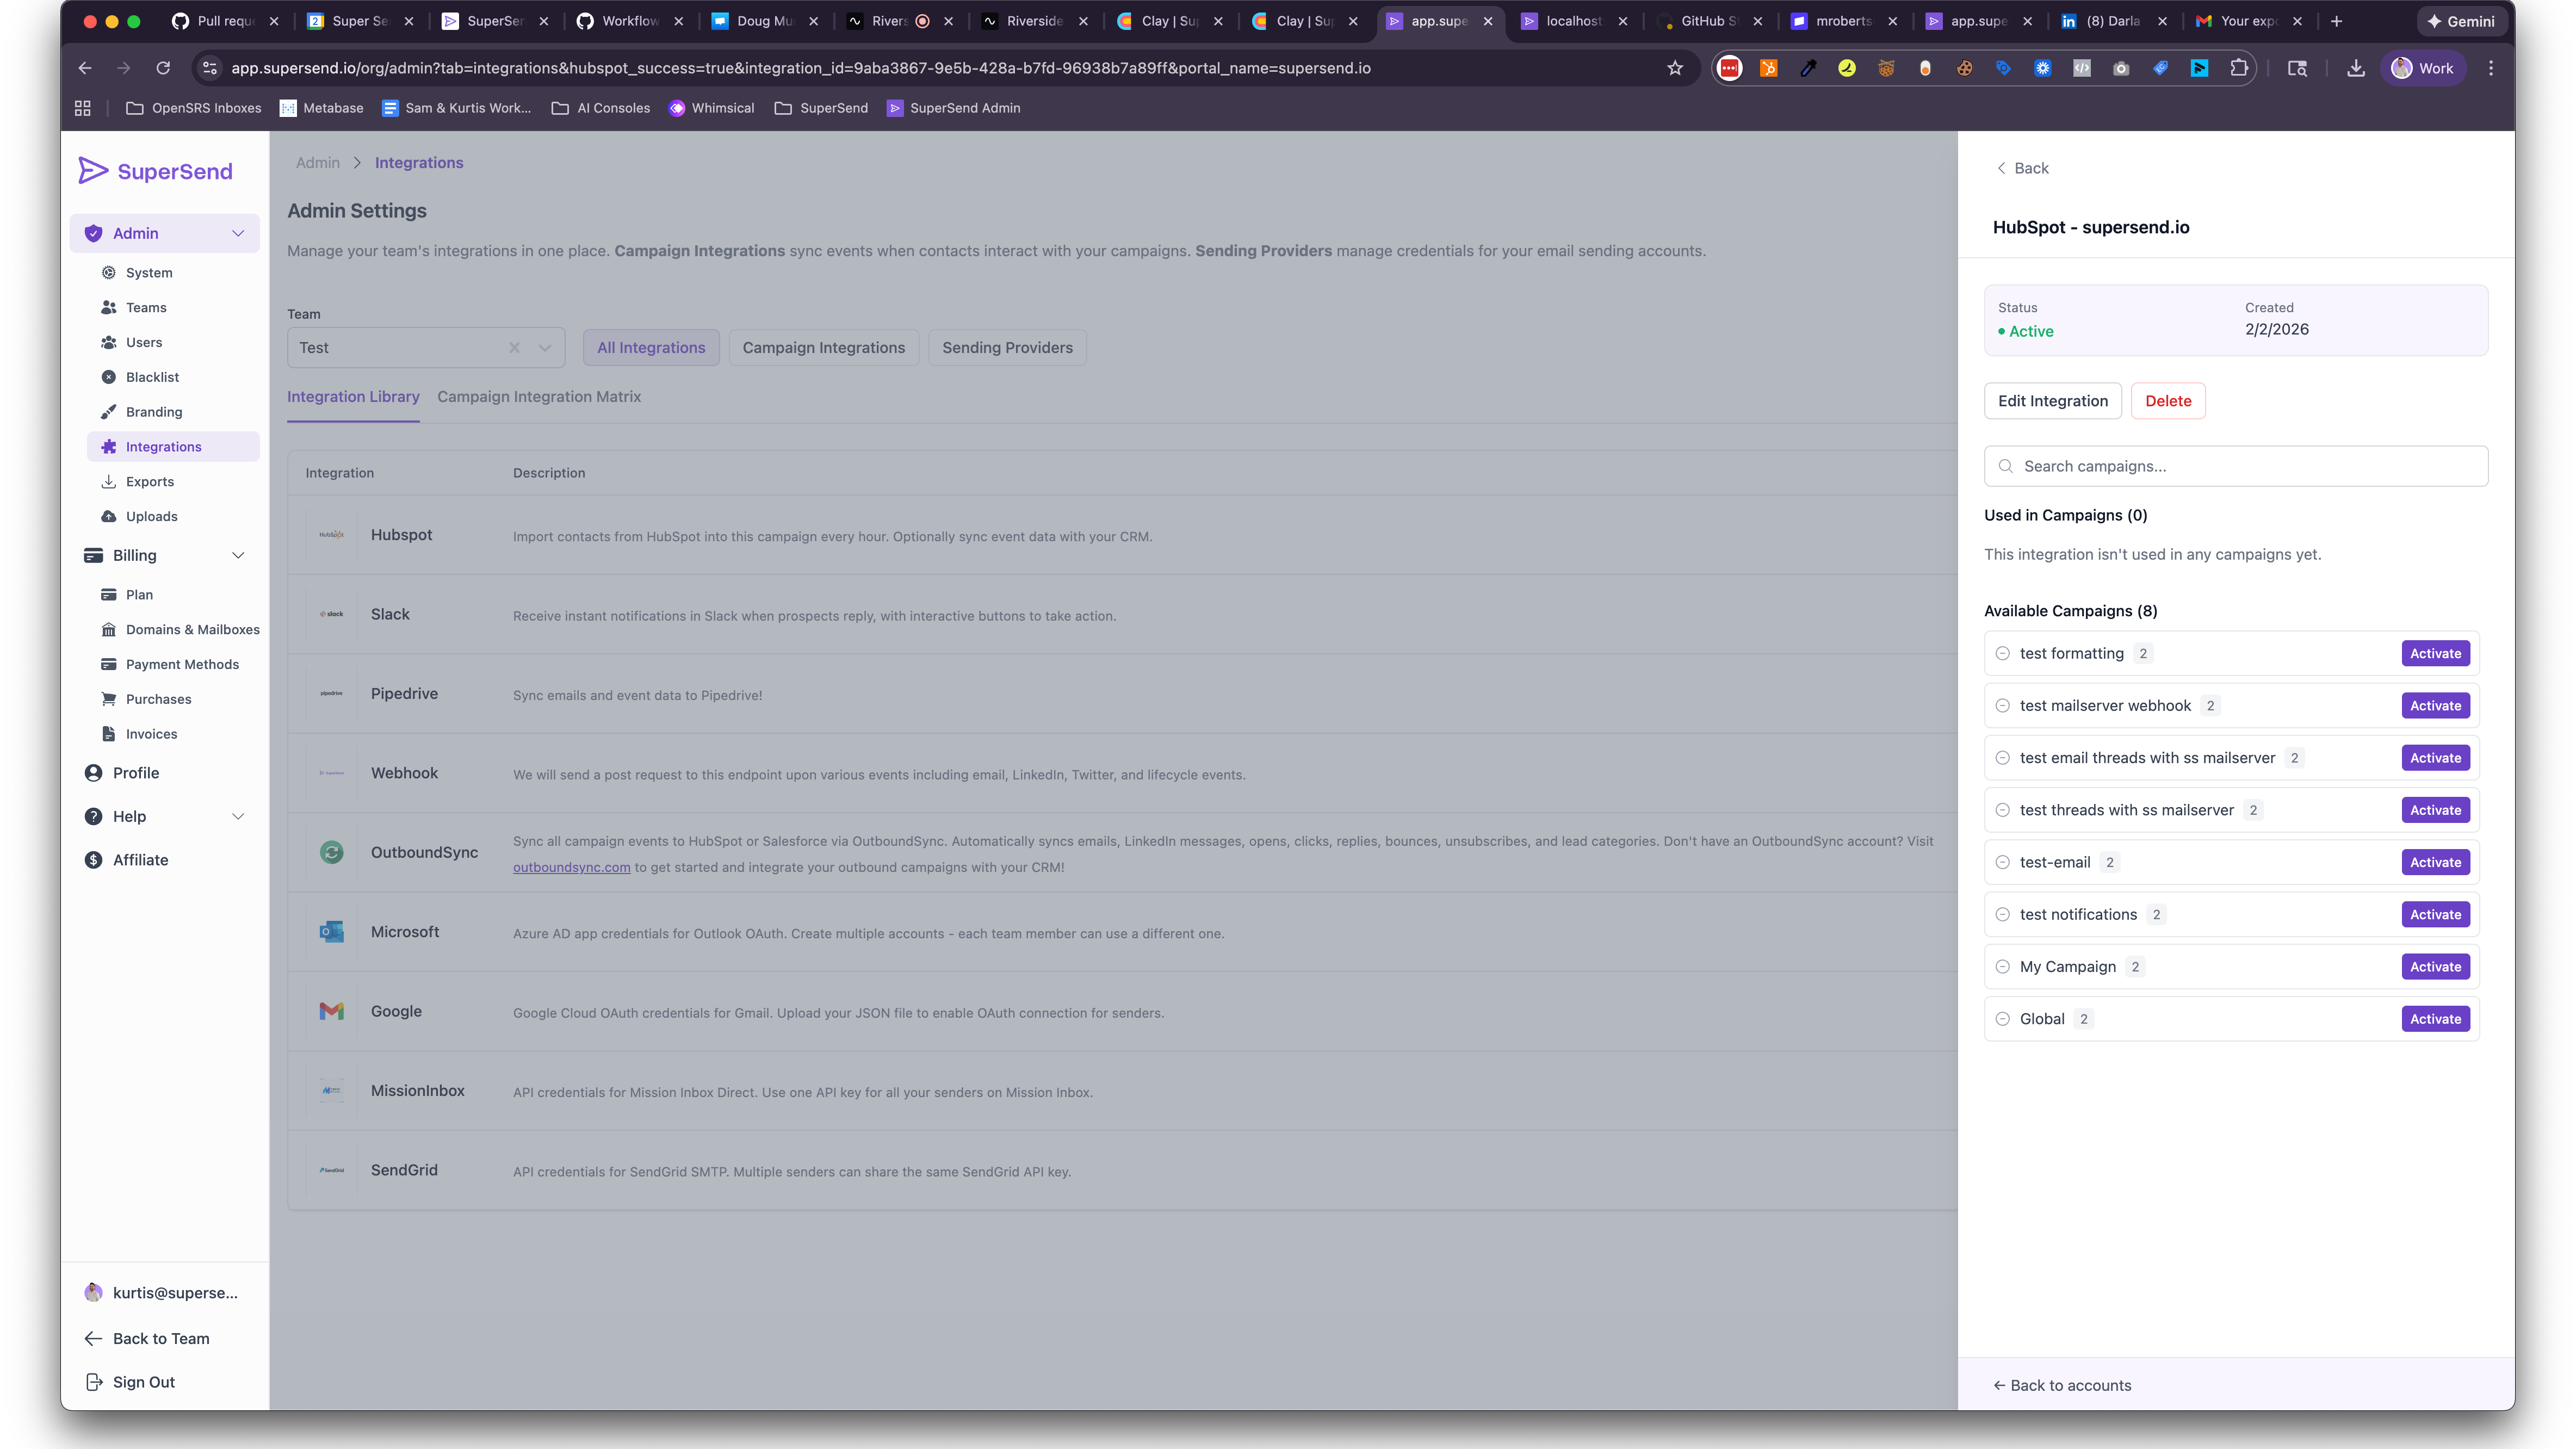Click the Slack integration icon

[x=331, y=613]
